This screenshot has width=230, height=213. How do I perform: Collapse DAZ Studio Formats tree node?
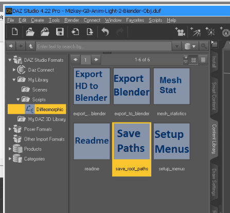[x=10, y=60]
